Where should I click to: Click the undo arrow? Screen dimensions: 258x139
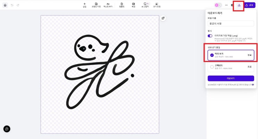(x=12, y=5)
